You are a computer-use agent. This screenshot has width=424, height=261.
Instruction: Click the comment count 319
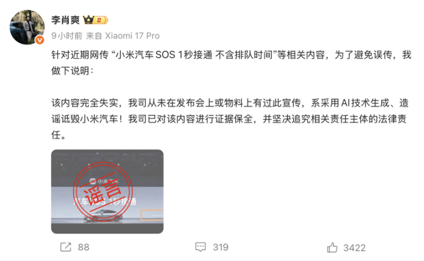point(221,247)
